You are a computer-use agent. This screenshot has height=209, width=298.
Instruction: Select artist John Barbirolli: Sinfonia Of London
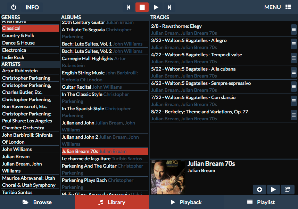click(31, 138)
